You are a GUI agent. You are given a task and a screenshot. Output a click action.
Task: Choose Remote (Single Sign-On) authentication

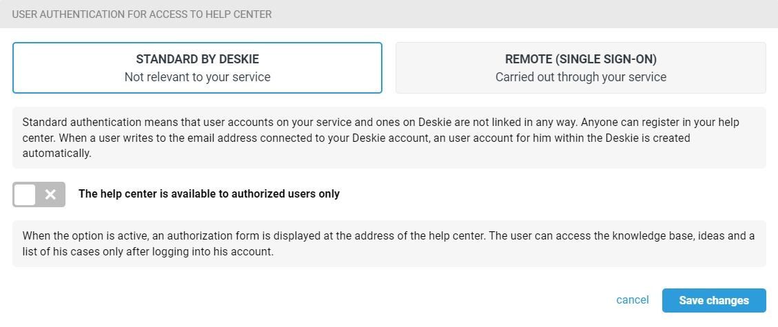click(580, 67)
